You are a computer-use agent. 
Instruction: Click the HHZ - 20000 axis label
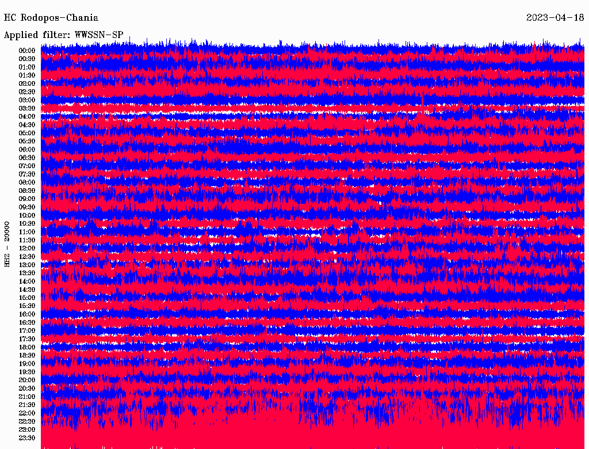pyautogui.click(x=7, y=243)
